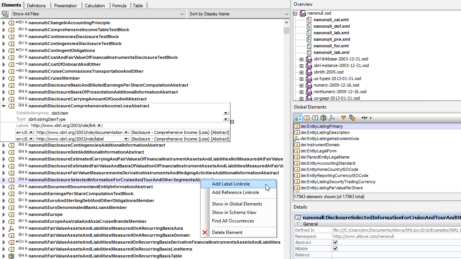Click the nanonull_tab.xml file icon

point(309,52)
